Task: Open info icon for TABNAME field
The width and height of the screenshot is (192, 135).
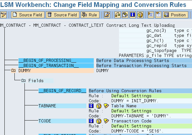Action: [x=91, y=106]
